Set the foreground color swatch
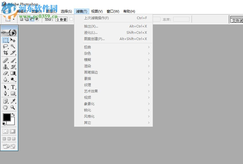 pos(7,117)
